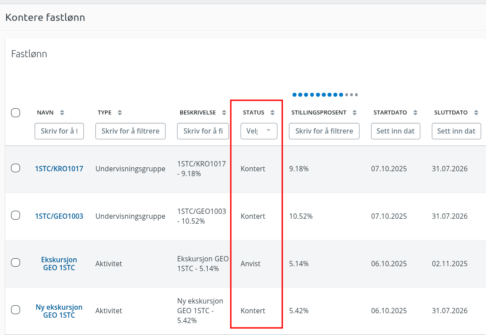486x335 pixels.
Task: Open the Ny ekskursjon GEO 1STC link
Action: click(59, 311)
